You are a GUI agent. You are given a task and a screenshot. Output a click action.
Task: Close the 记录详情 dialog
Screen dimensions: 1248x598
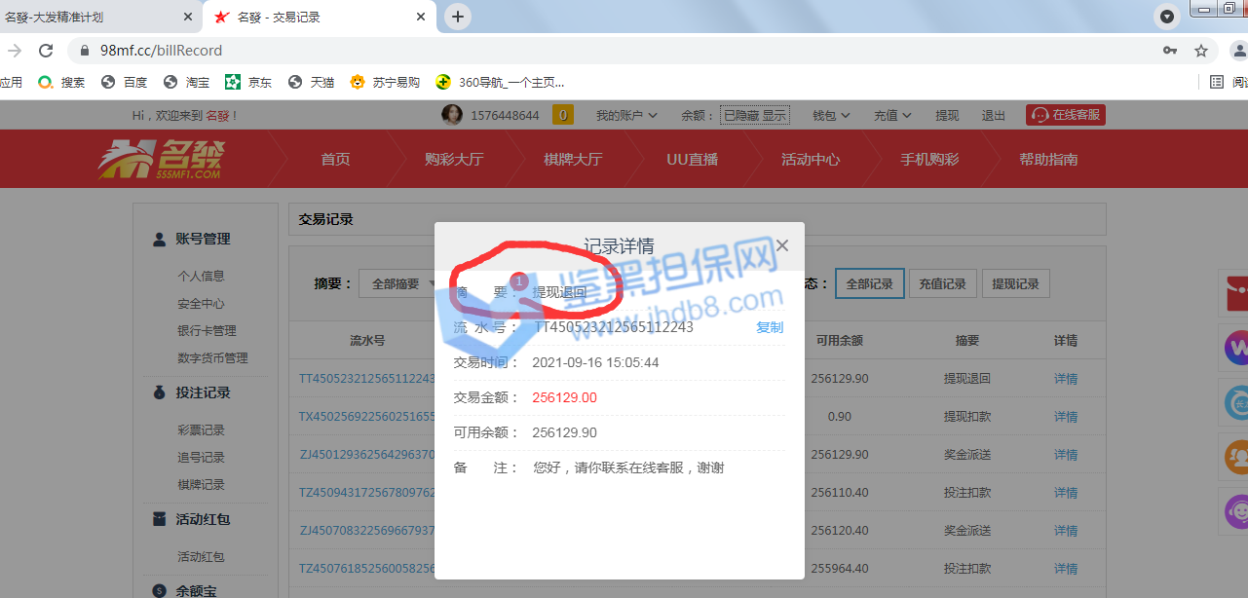pos(781,245)
